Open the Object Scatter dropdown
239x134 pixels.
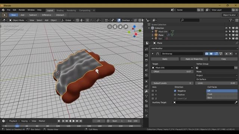230,15
